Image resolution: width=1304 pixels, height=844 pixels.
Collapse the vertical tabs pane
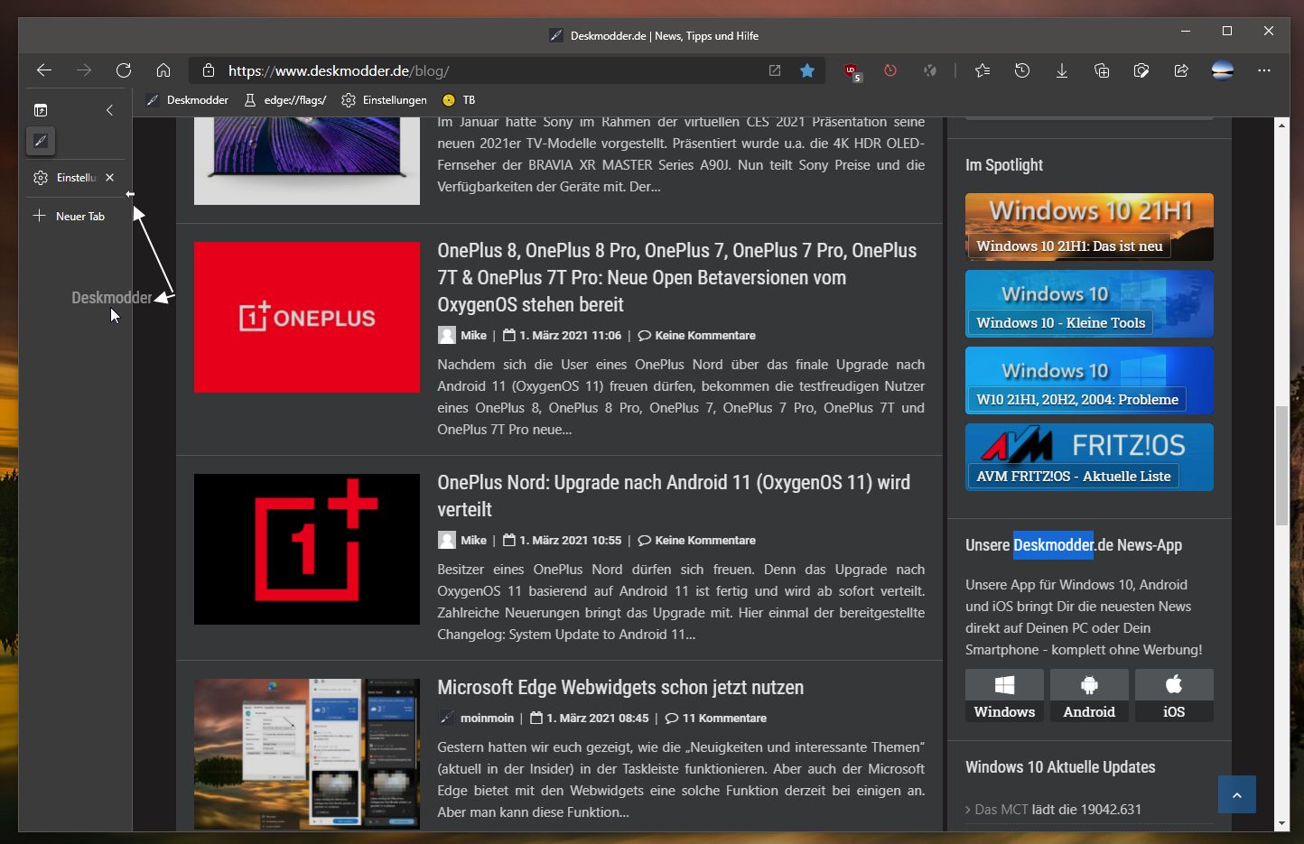click(109, 110)
